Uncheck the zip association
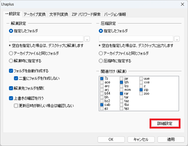188x146 pixels. pos(141,90)
